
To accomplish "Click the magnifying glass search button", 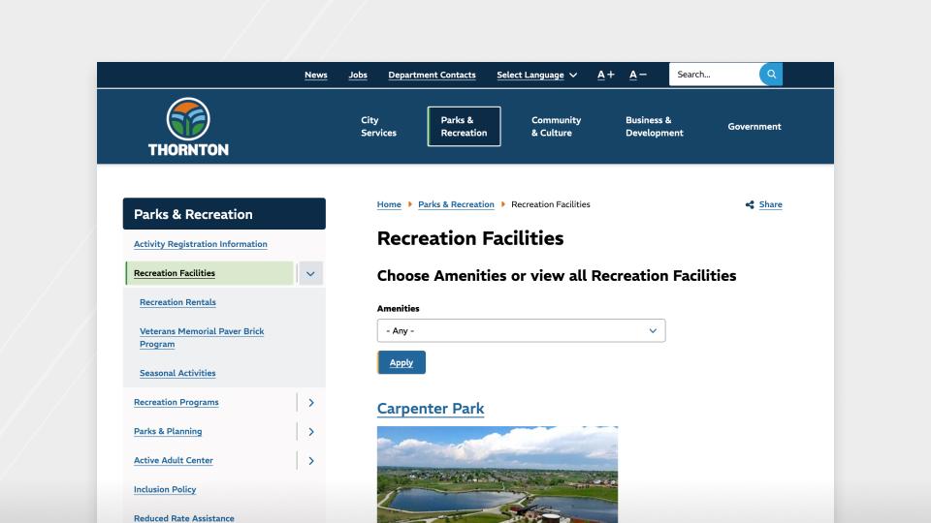I will 771,75.
